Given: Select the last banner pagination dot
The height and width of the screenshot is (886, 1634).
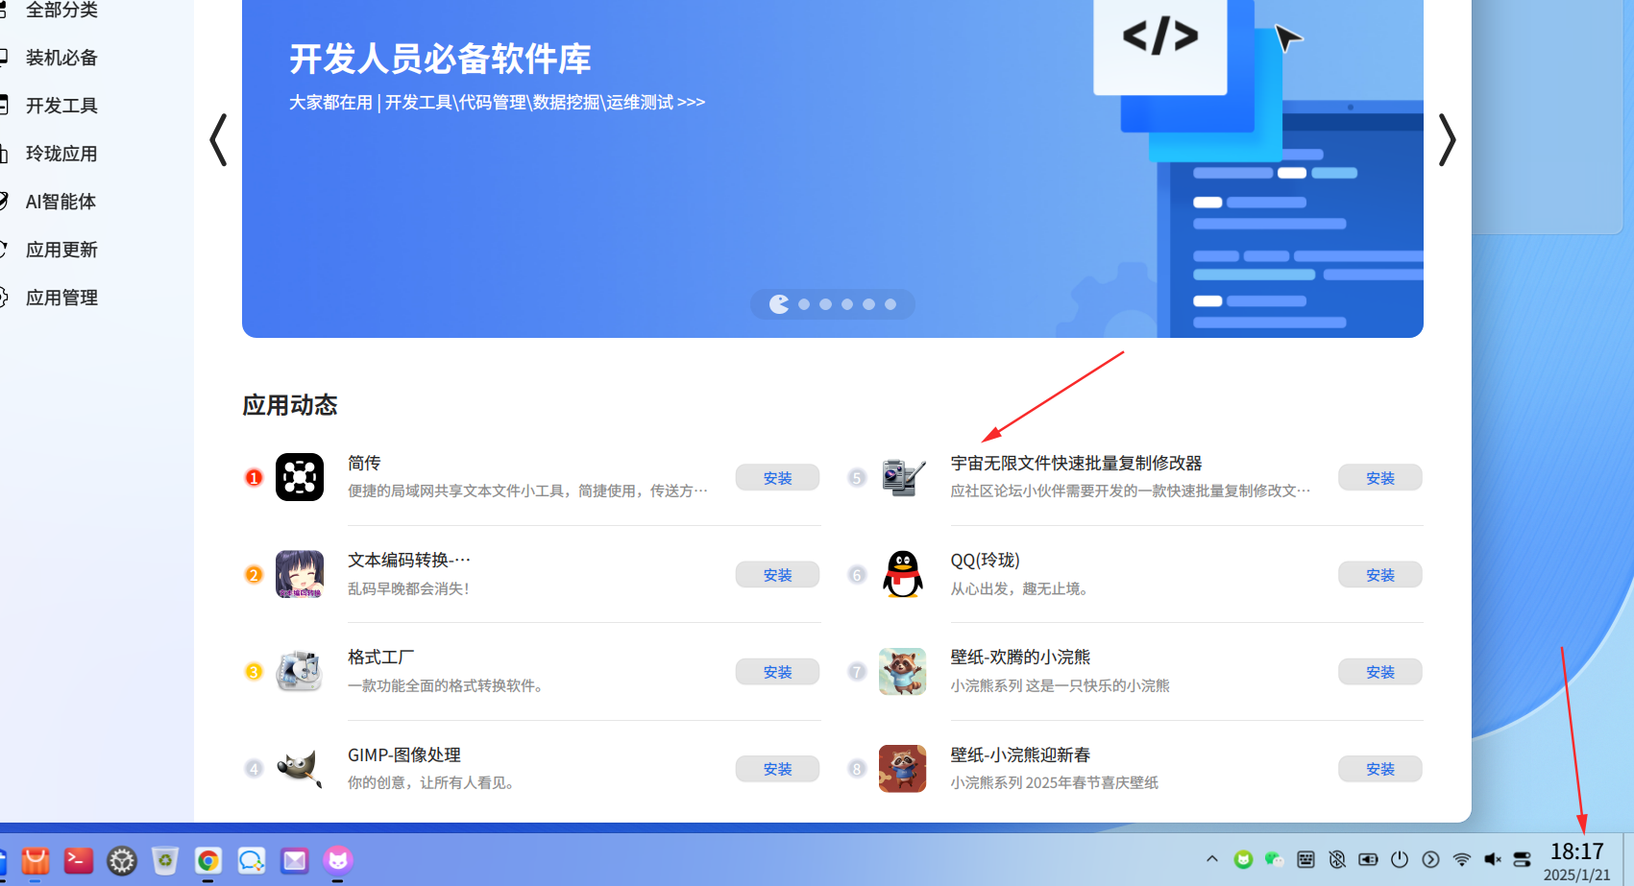Looking at the screenshot, I should [890, 304].
